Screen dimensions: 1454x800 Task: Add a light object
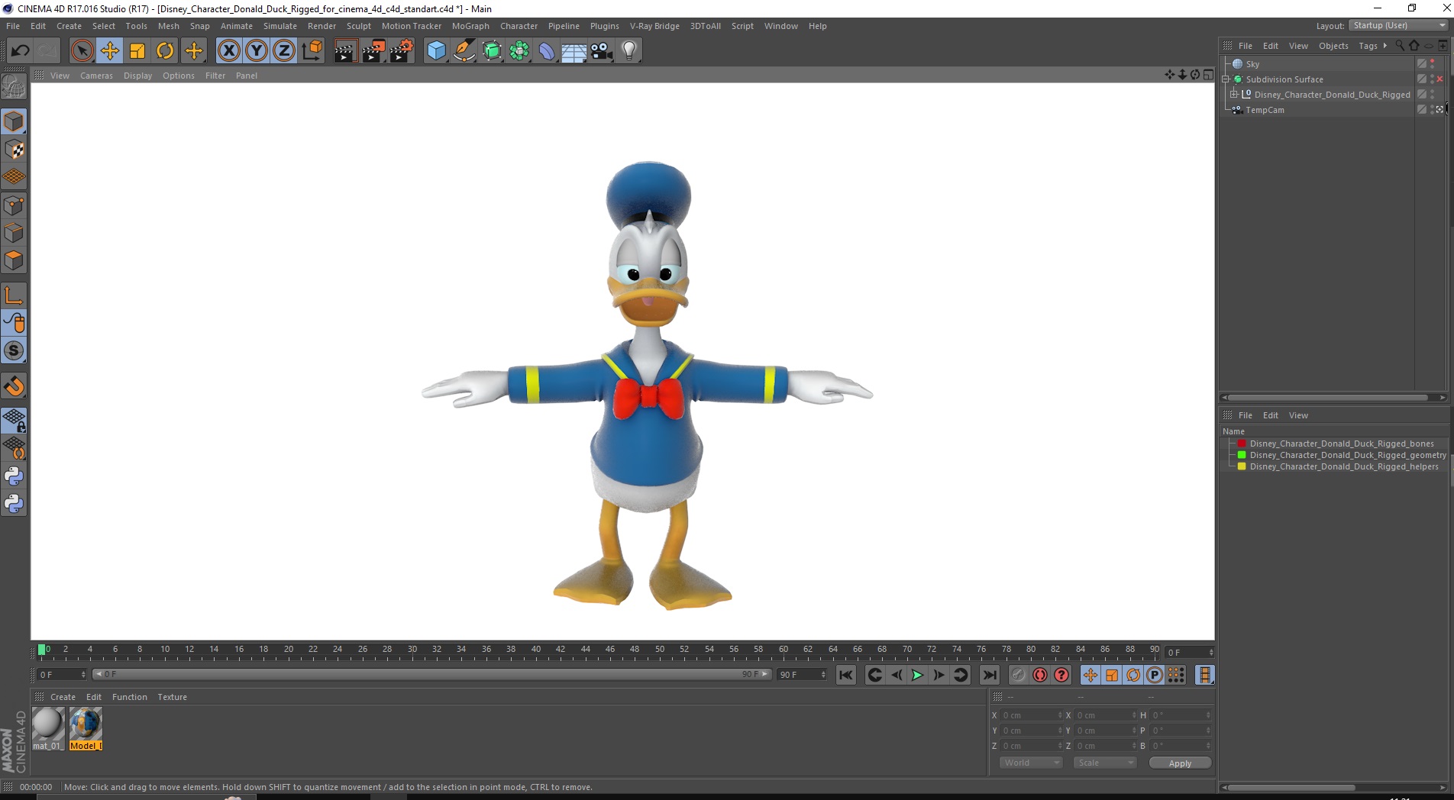(629, 51)
